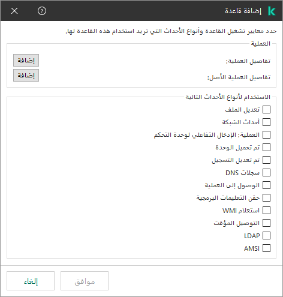This screenshot has height=297, width=283.
Task: Enable the code injection checkbox
Action: 266,198
